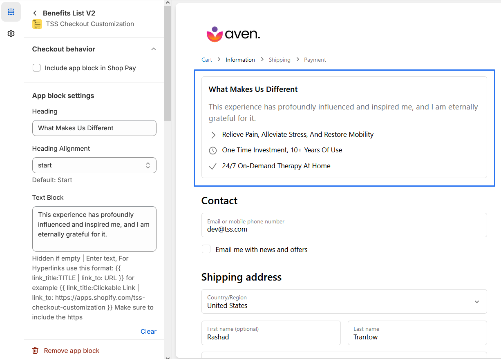
Task: Open the Heading Alignment dropdown
Action: pos(94,165)
